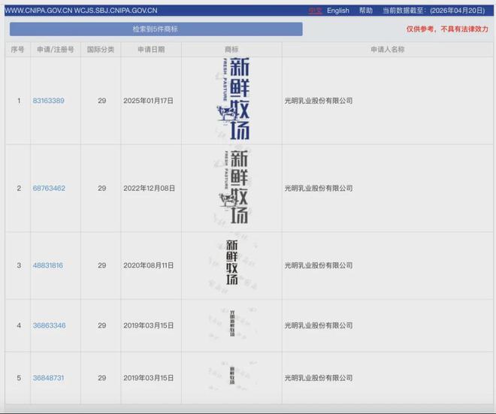
Task: Click applicant 光明乳业股份有限公司 in row 3
Action: point(319,265)
